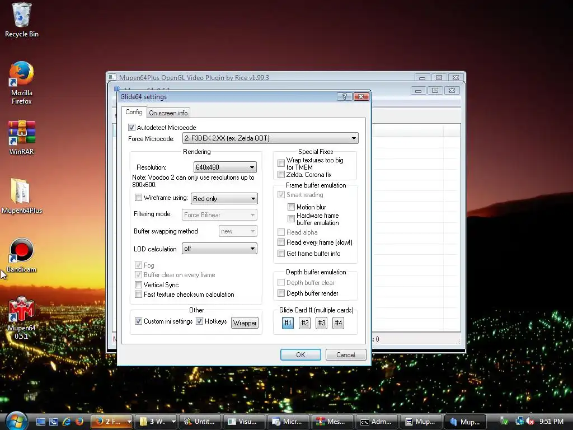
Task: Switch to Firefox taskbar group
Action: pyautogui.click(x=109, y=422)
